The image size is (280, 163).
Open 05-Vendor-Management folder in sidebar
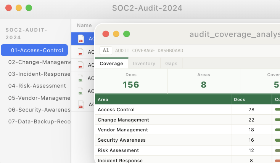click(x=39, y=98)
